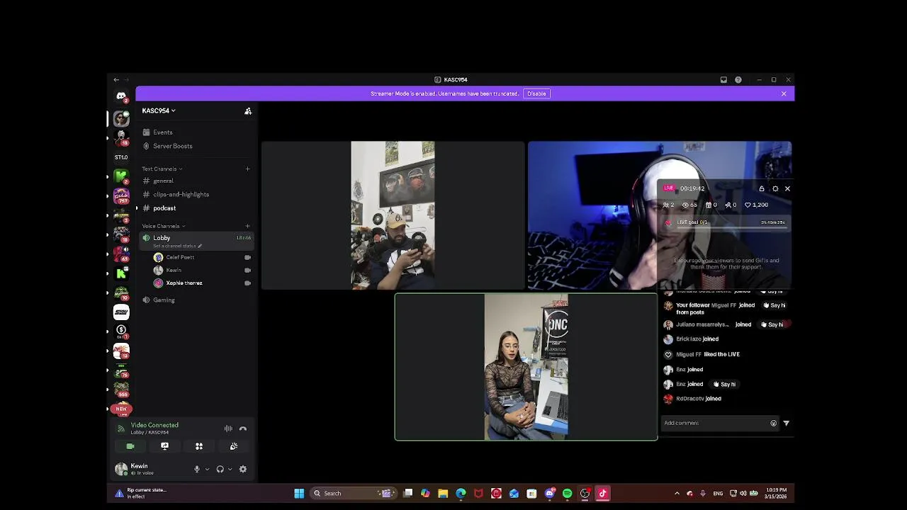Image resolution: width=907 pixels, height=510 pixels.
Task: Open Discord help icon in title bar
Action: coord(738,80)
